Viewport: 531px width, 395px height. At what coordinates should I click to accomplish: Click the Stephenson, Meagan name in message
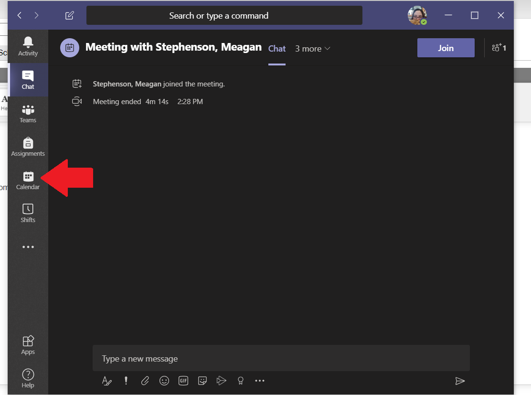tap(127, 84)
